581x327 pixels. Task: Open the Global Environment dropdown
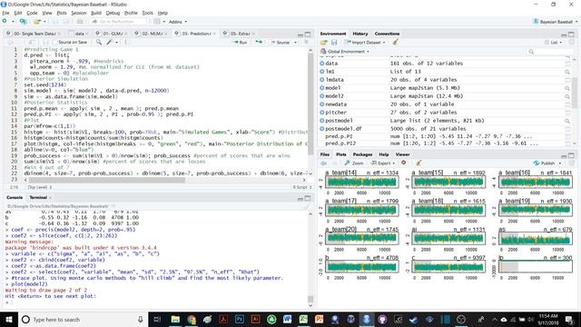click(x=345, y=52)
